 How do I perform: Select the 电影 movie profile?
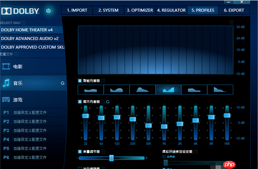tap(33, 66)
